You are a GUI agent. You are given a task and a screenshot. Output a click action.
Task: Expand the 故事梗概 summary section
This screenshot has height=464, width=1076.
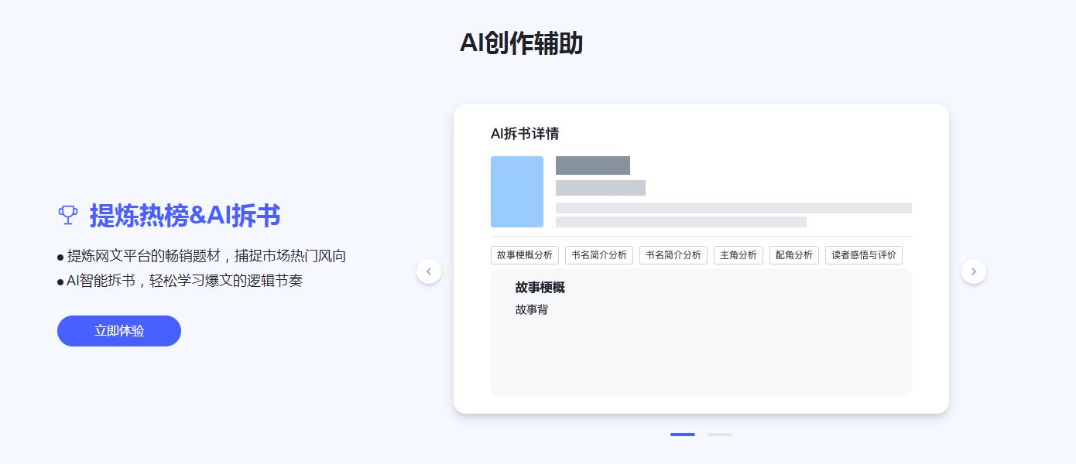tap(540, 288)
